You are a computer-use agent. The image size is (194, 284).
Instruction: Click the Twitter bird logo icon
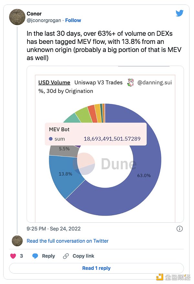click(x=179, y=13)
